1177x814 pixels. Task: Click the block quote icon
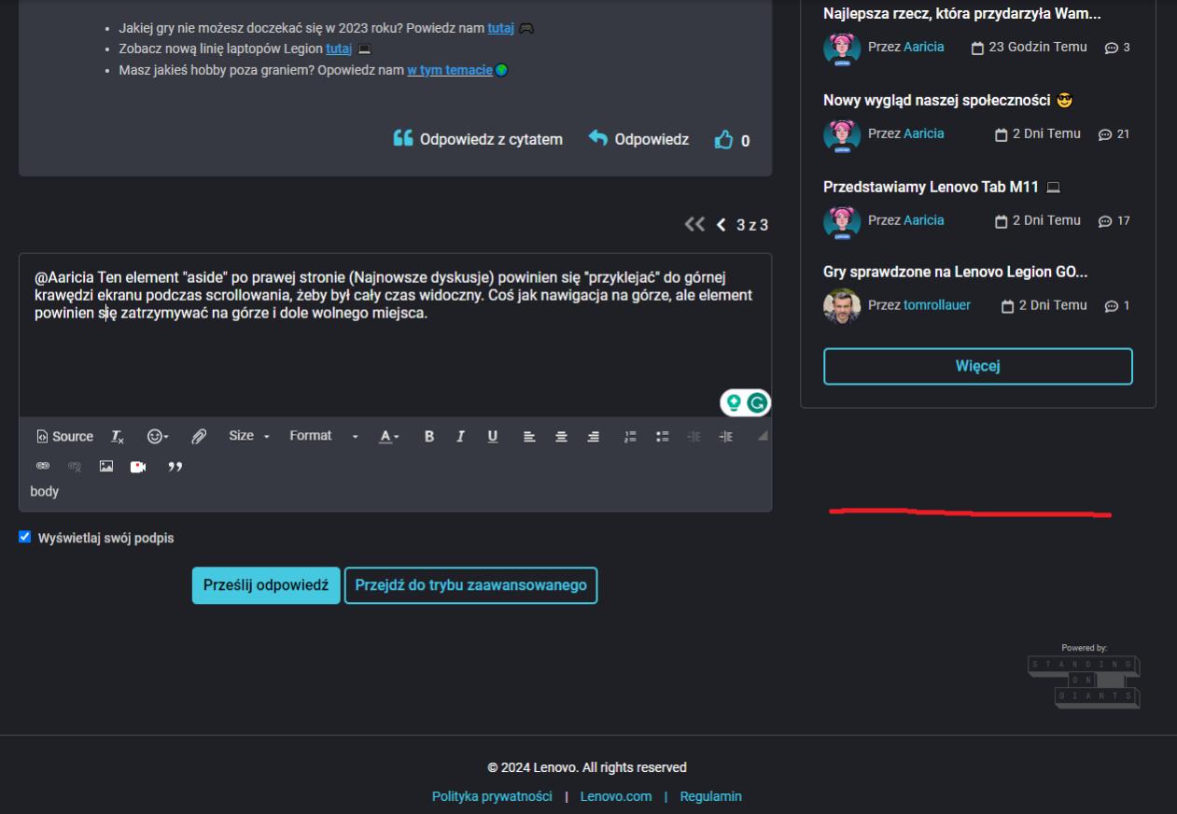pyautogui.click(x=175, y=466)
